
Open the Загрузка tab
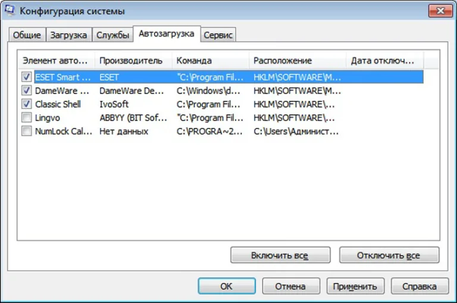click(69, 35)
